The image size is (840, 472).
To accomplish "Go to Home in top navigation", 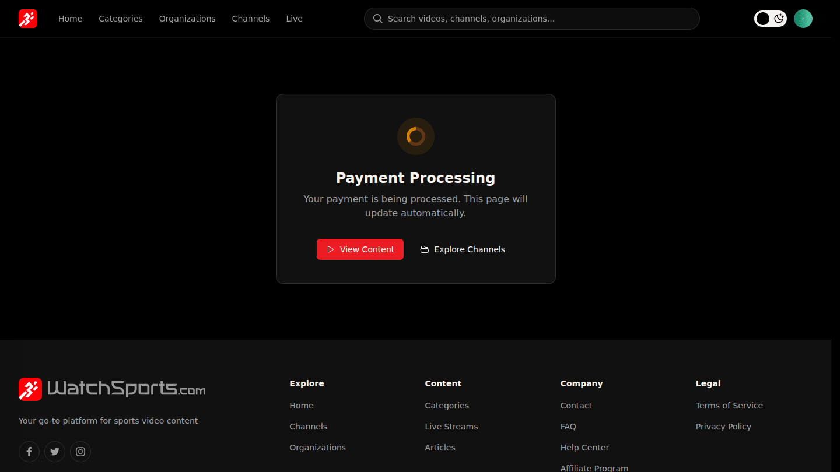I will [70, 19].
